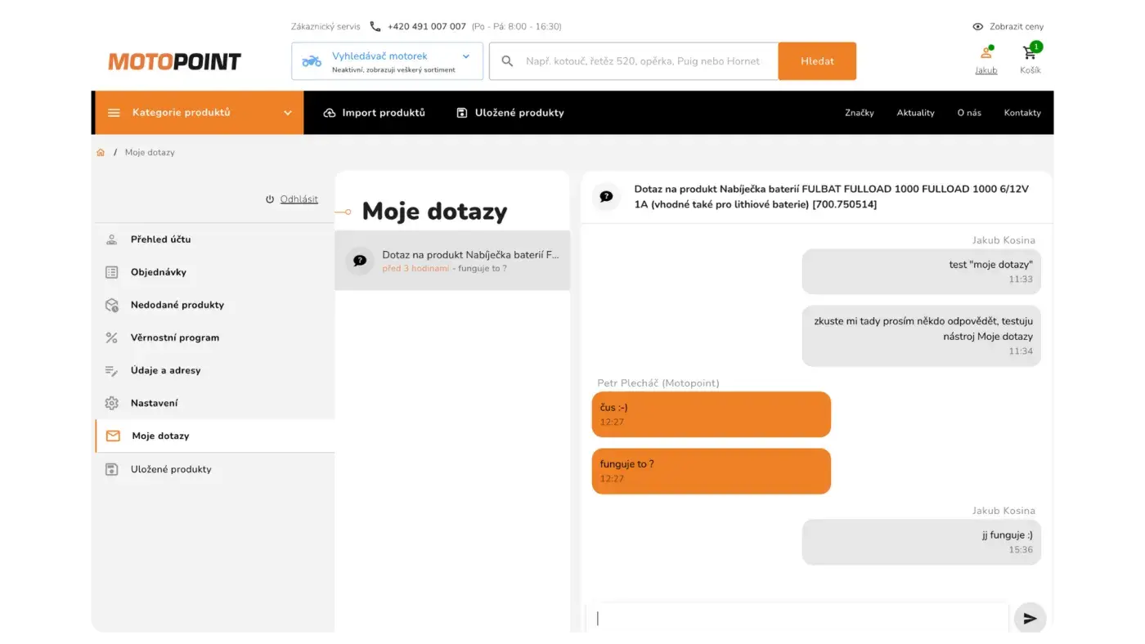Click the Odhlásit logout link
1145x644 pixels.
(299, 199)
